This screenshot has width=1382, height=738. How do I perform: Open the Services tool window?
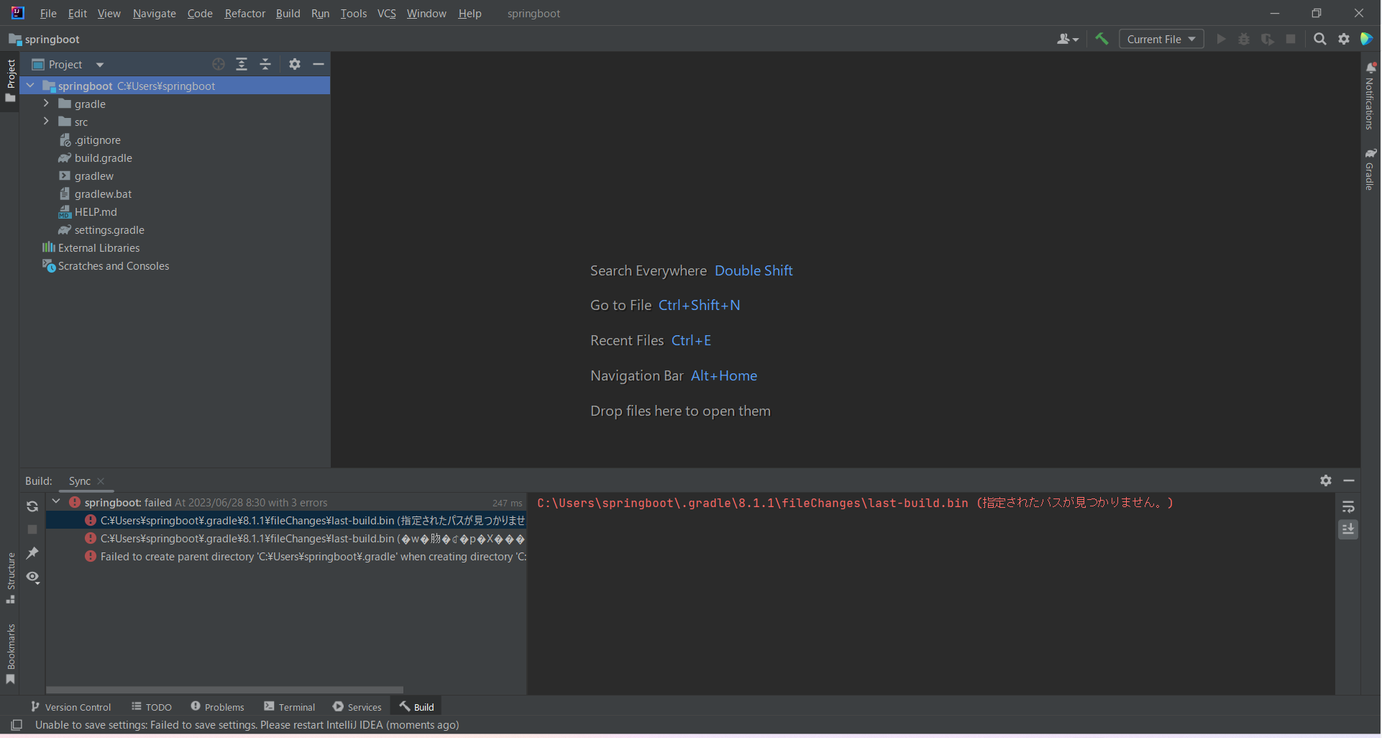click(x=357, y=707)
